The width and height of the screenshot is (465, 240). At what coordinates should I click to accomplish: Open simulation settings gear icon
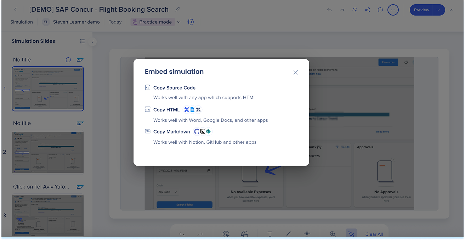[x=191, y=22]
